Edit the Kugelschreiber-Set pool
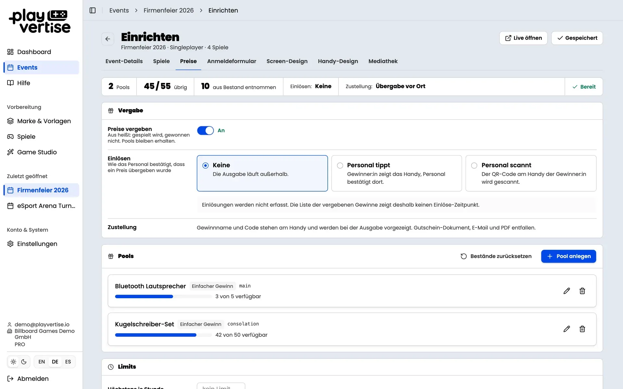This screenshot has width=623, height=389. pos(567,329)
